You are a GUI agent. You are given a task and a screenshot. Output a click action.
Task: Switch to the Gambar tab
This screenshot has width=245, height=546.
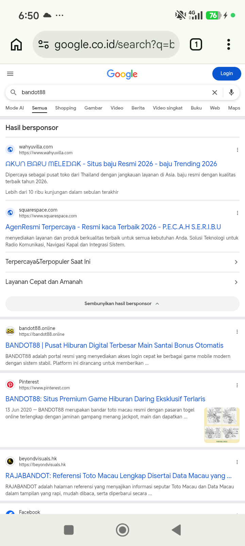point(93,108)
